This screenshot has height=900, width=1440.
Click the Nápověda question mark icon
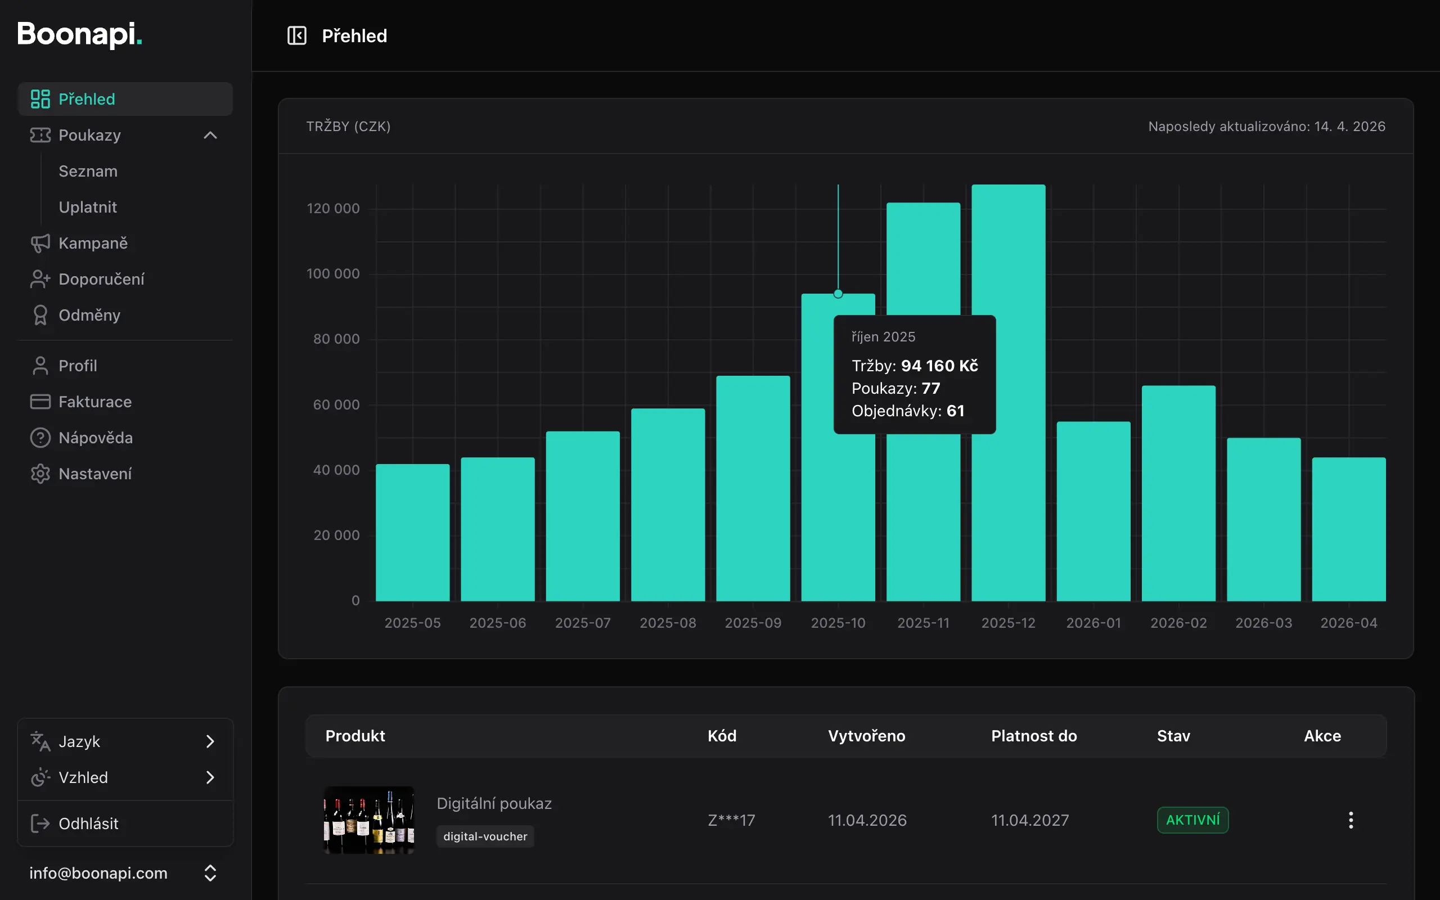pos(40,438)
